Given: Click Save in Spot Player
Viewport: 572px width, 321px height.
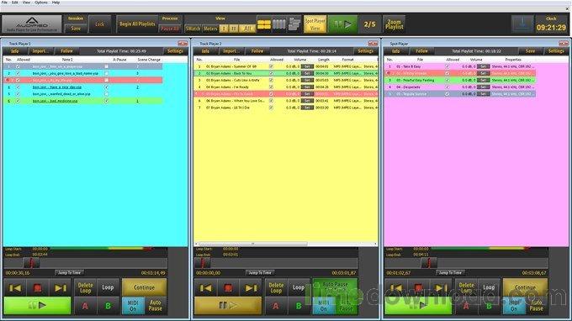Looking at the screenshot, I should [531, 51].
